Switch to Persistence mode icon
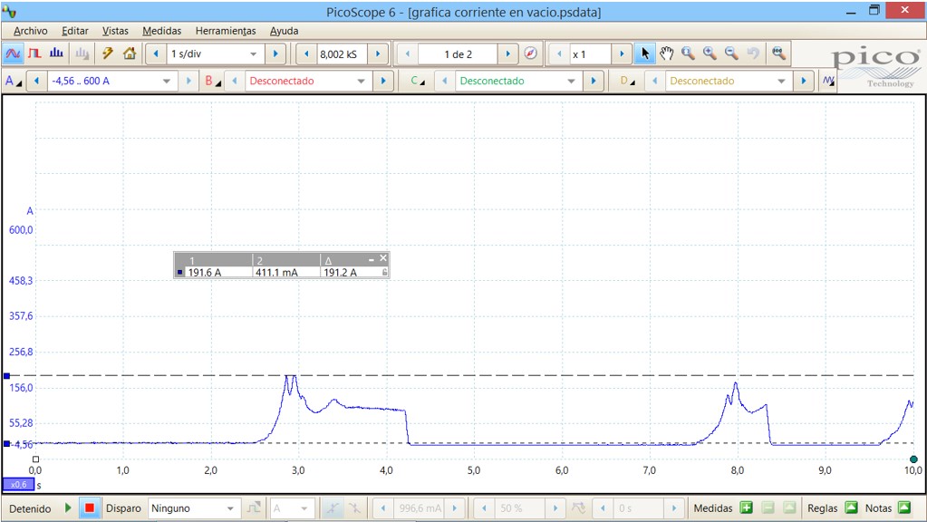The image size is (927, 522). click(x=34, y=53)
